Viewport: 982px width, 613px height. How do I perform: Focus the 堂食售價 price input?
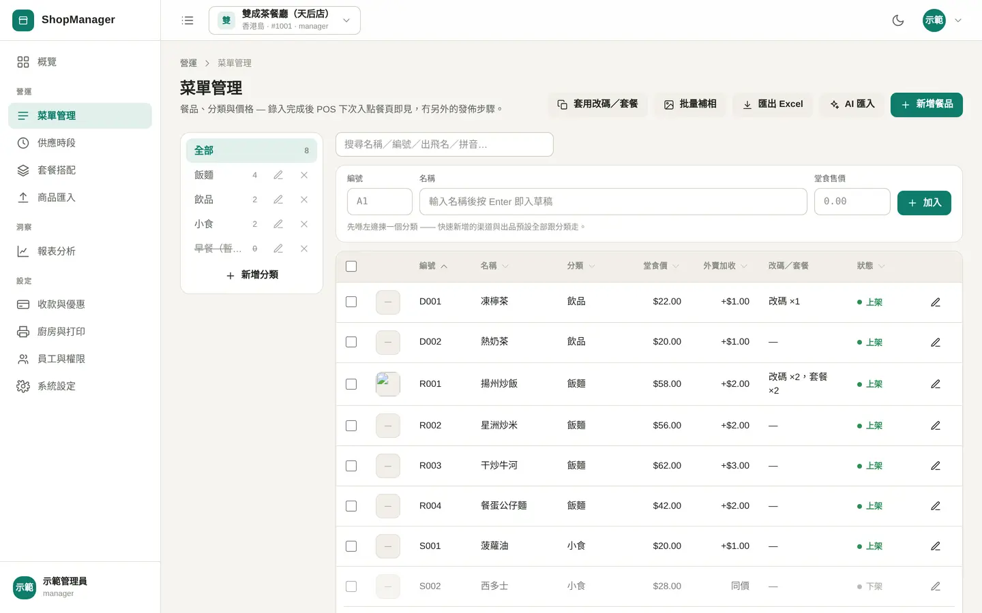[852, 202]
